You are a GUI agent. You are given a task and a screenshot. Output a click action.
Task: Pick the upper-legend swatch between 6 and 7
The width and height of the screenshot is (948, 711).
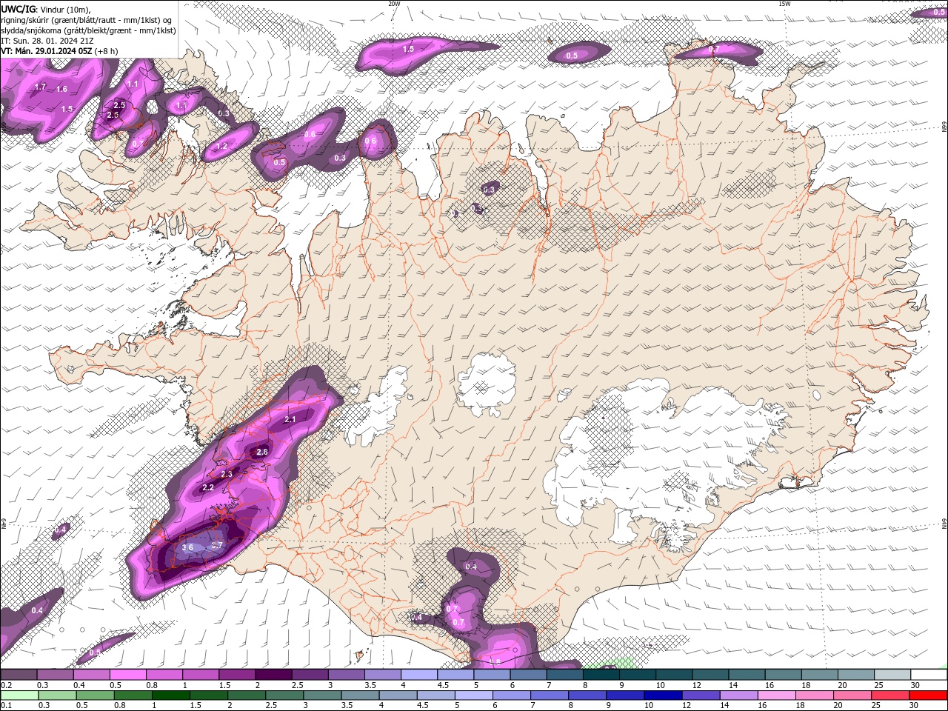pyautogui.click(x=528, y=675)
